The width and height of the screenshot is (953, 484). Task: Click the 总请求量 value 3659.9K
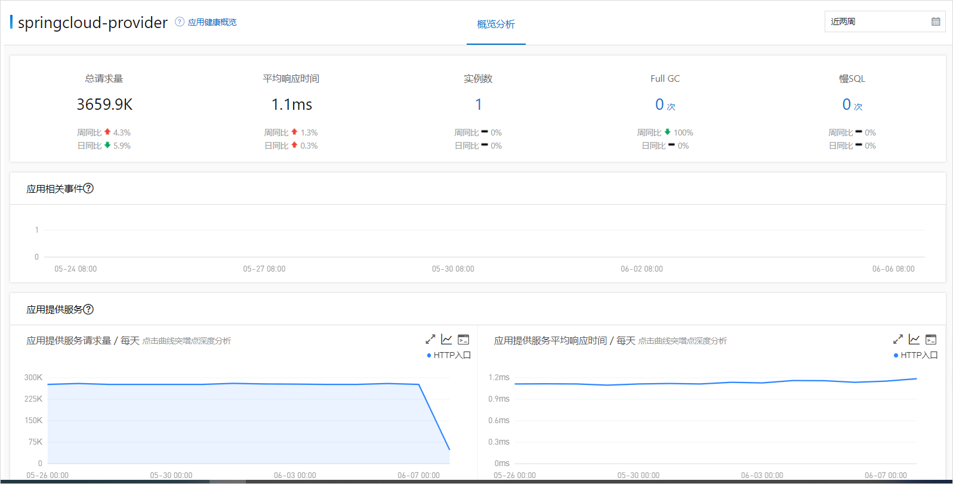pos(104,104)
